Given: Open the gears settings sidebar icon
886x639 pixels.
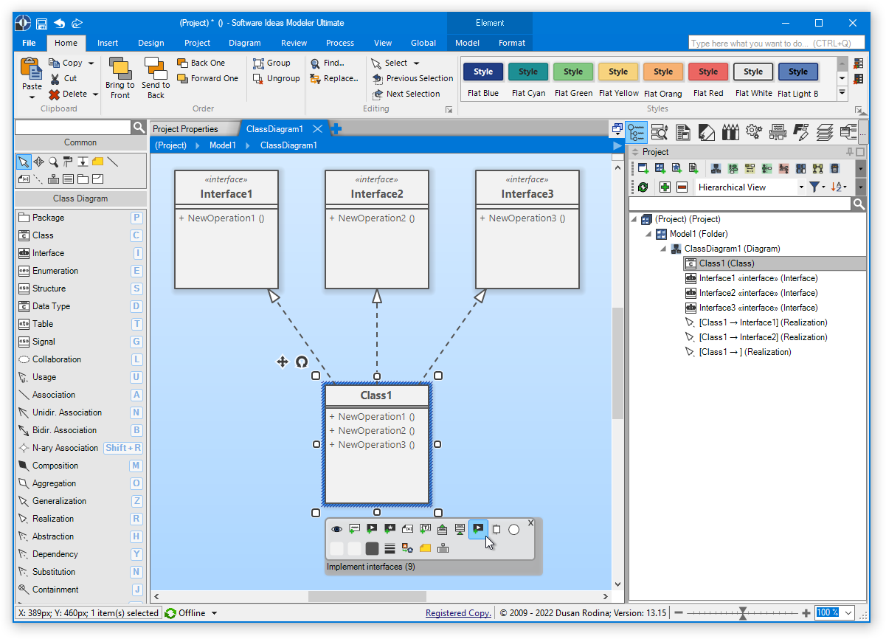Looking at the screenshot, I should [x=753, y=132].
